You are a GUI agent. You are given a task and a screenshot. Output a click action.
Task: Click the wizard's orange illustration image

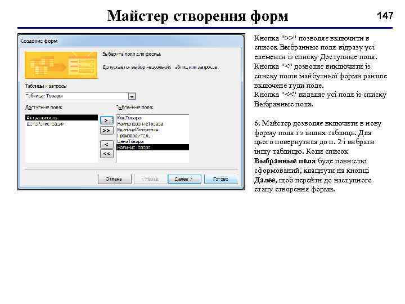[61, 65]
